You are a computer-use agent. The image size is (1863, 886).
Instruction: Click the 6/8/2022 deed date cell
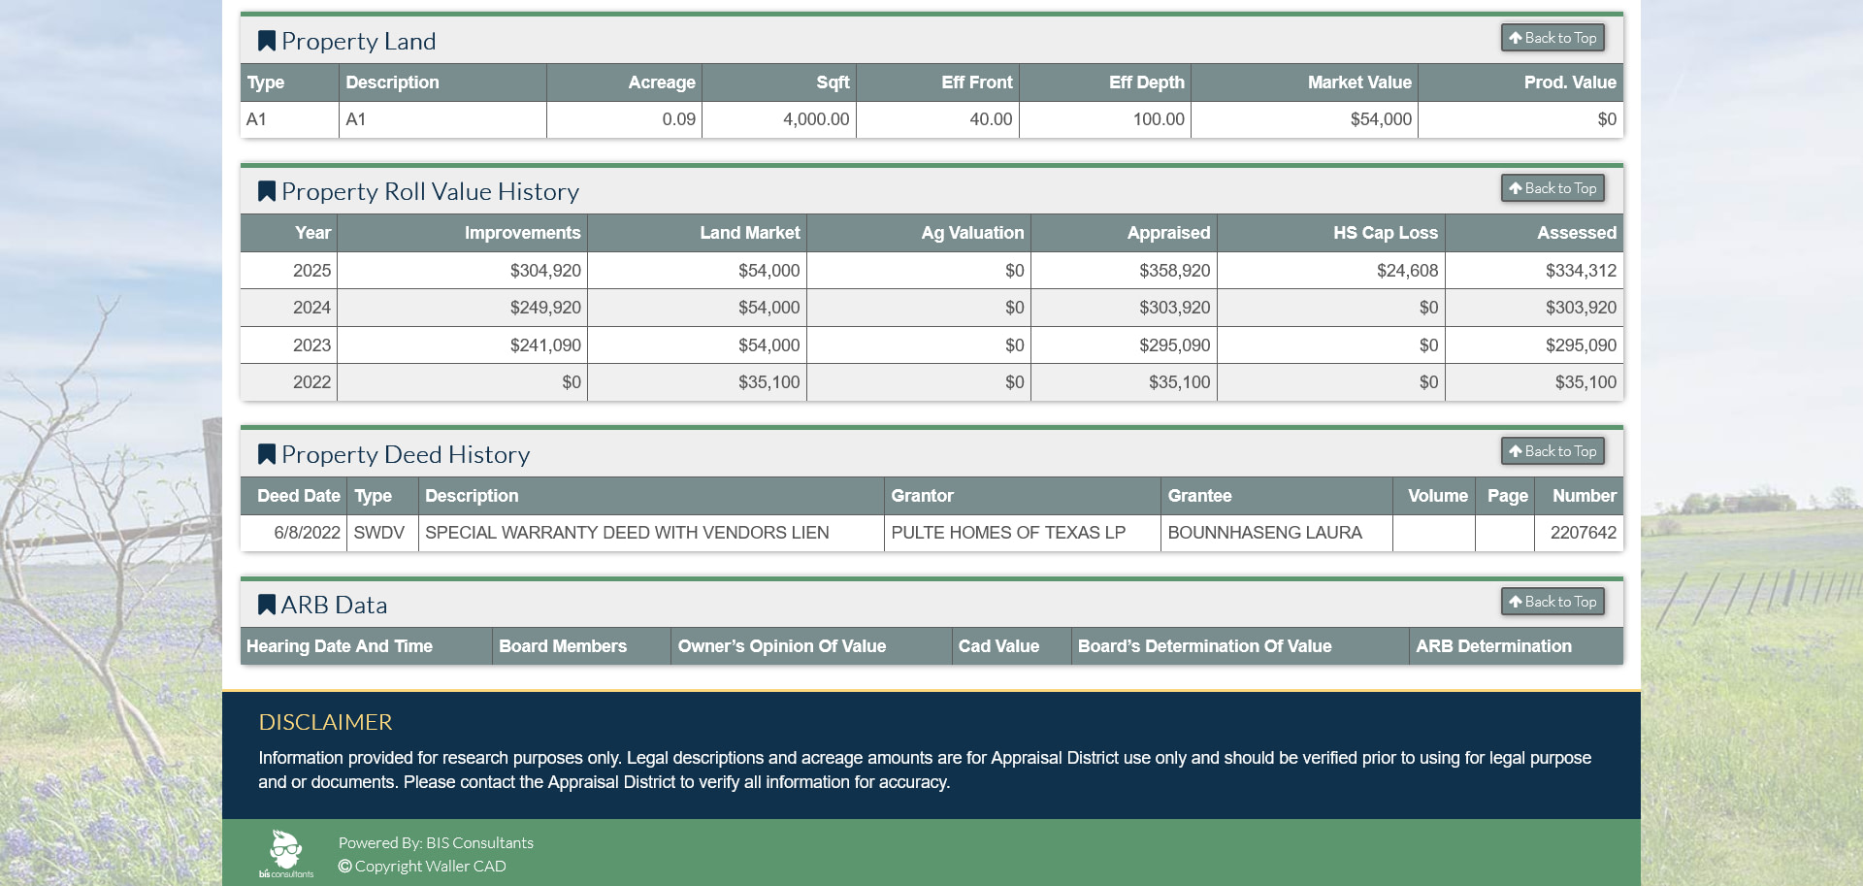294,533
